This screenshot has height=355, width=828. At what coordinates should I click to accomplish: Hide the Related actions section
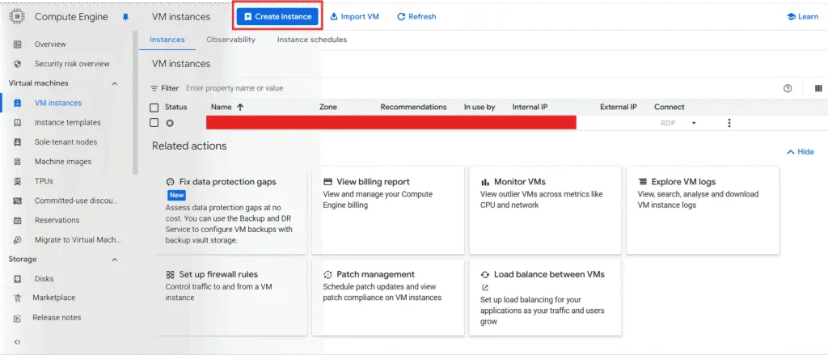(x=800, y=151)
